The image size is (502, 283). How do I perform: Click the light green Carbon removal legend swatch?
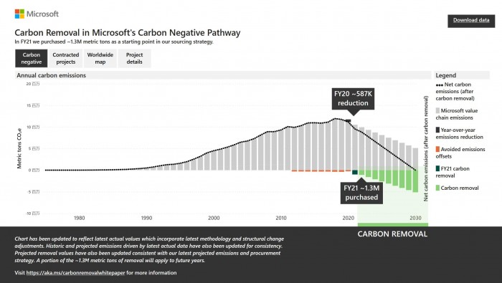pos(437,188)
